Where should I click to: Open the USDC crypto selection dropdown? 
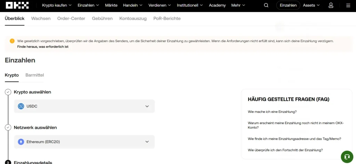click(84, 106)
